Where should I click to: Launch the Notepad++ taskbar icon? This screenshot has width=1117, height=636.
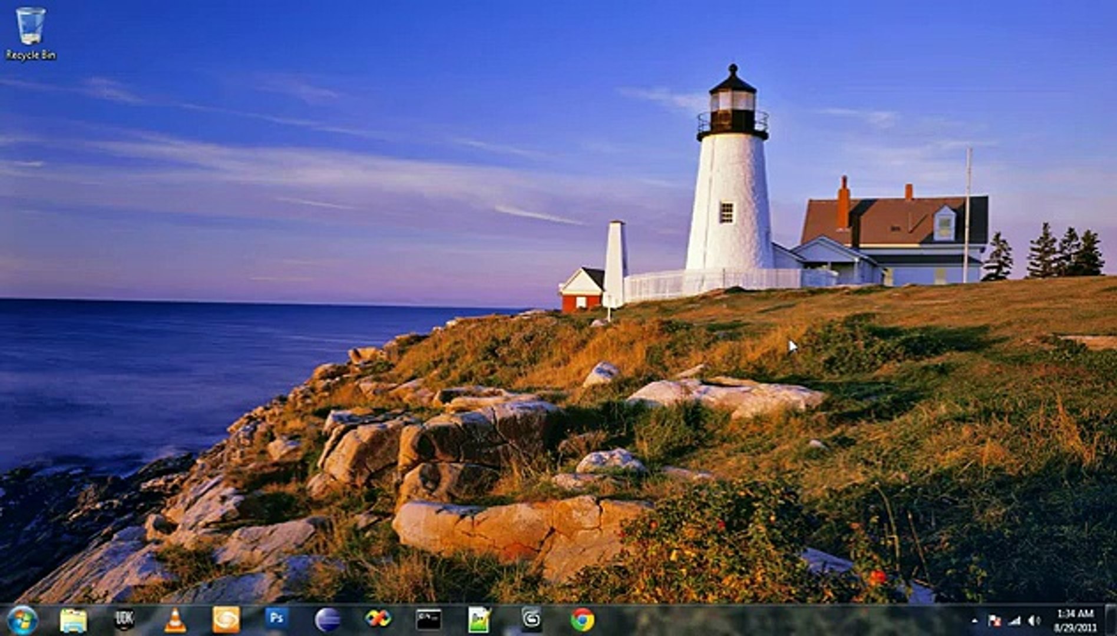click(480, 620)
